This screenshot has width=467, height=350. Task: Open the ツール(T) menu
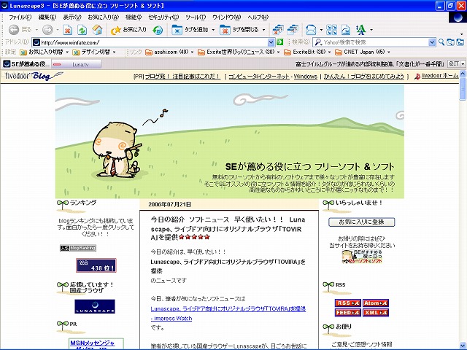[x=196, y=17]
